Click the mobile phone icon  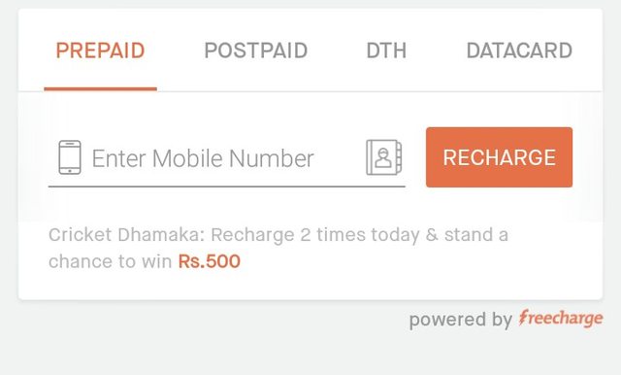point(70,157)
